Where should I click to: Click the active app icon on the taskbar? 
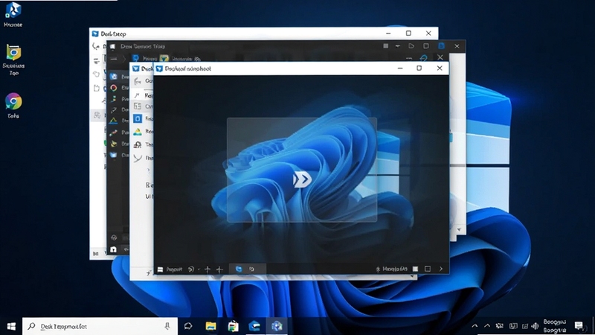click(277, 326)
